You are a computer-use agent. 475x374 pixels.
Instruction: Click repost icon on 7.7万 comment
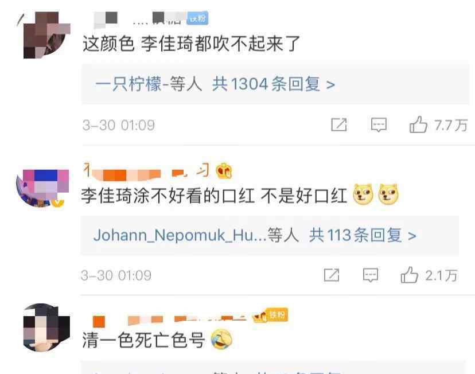(338, 125)
